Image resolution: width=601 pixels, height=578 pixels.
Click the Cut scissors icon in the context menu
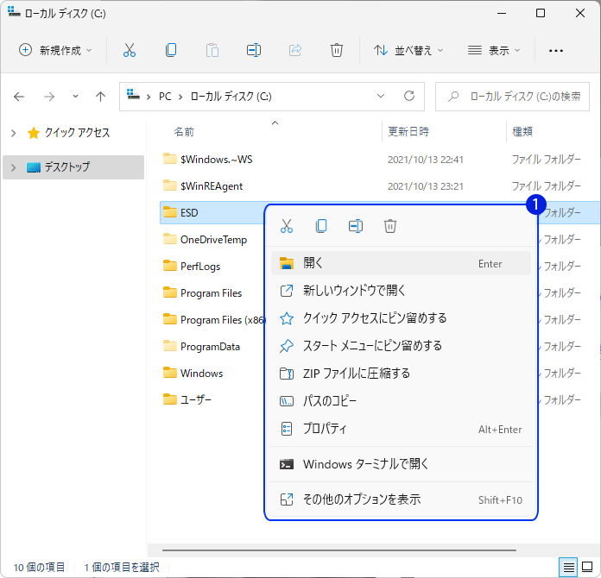coord(287,226)
